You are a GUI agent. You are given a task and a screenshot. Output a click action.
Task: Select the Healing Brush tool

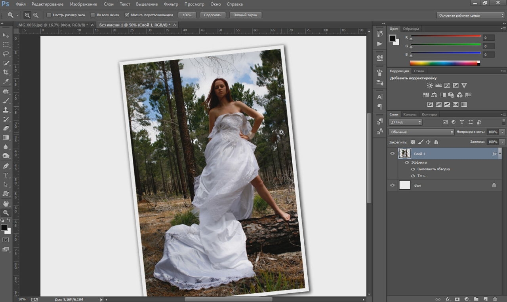click(x=6, y=92)
